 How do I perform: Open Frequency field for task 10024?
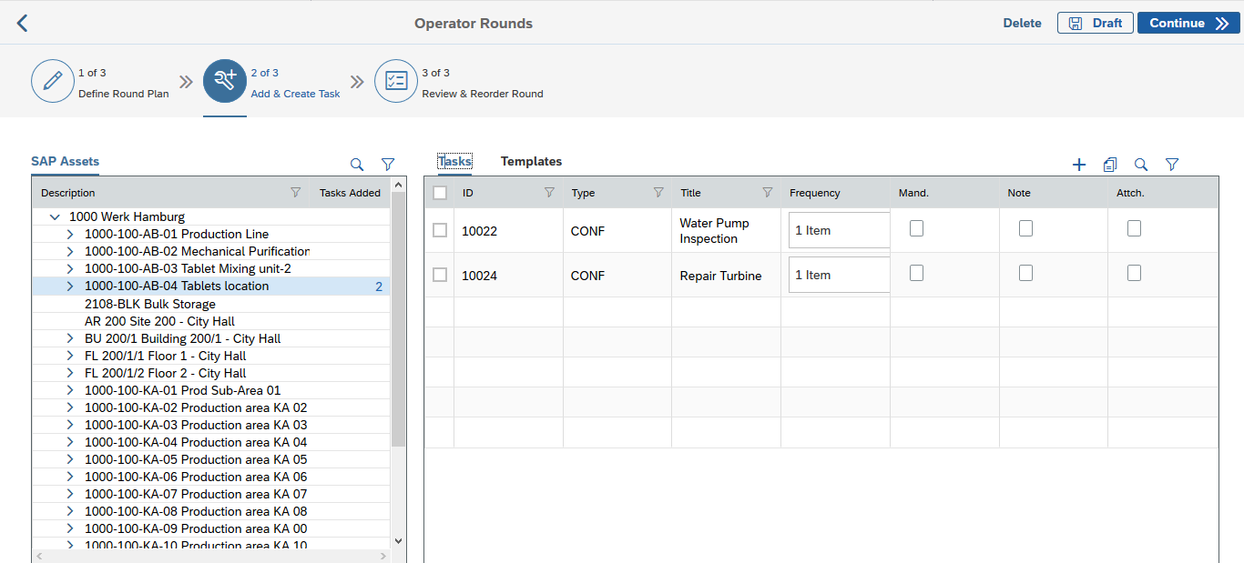pyautogui.click(x=839, y=275)
